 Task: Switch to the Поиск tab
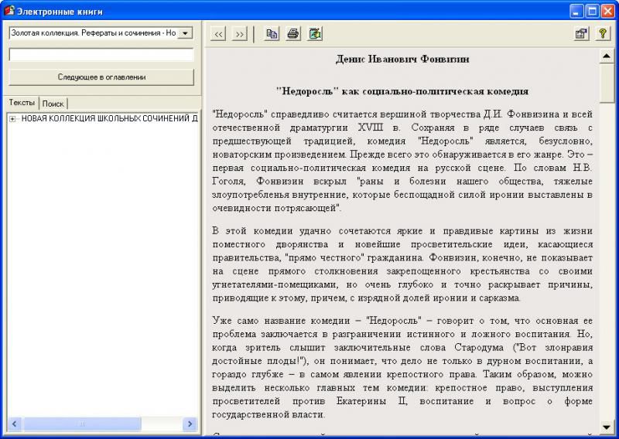pyautogui.click(x=53, y=104)
